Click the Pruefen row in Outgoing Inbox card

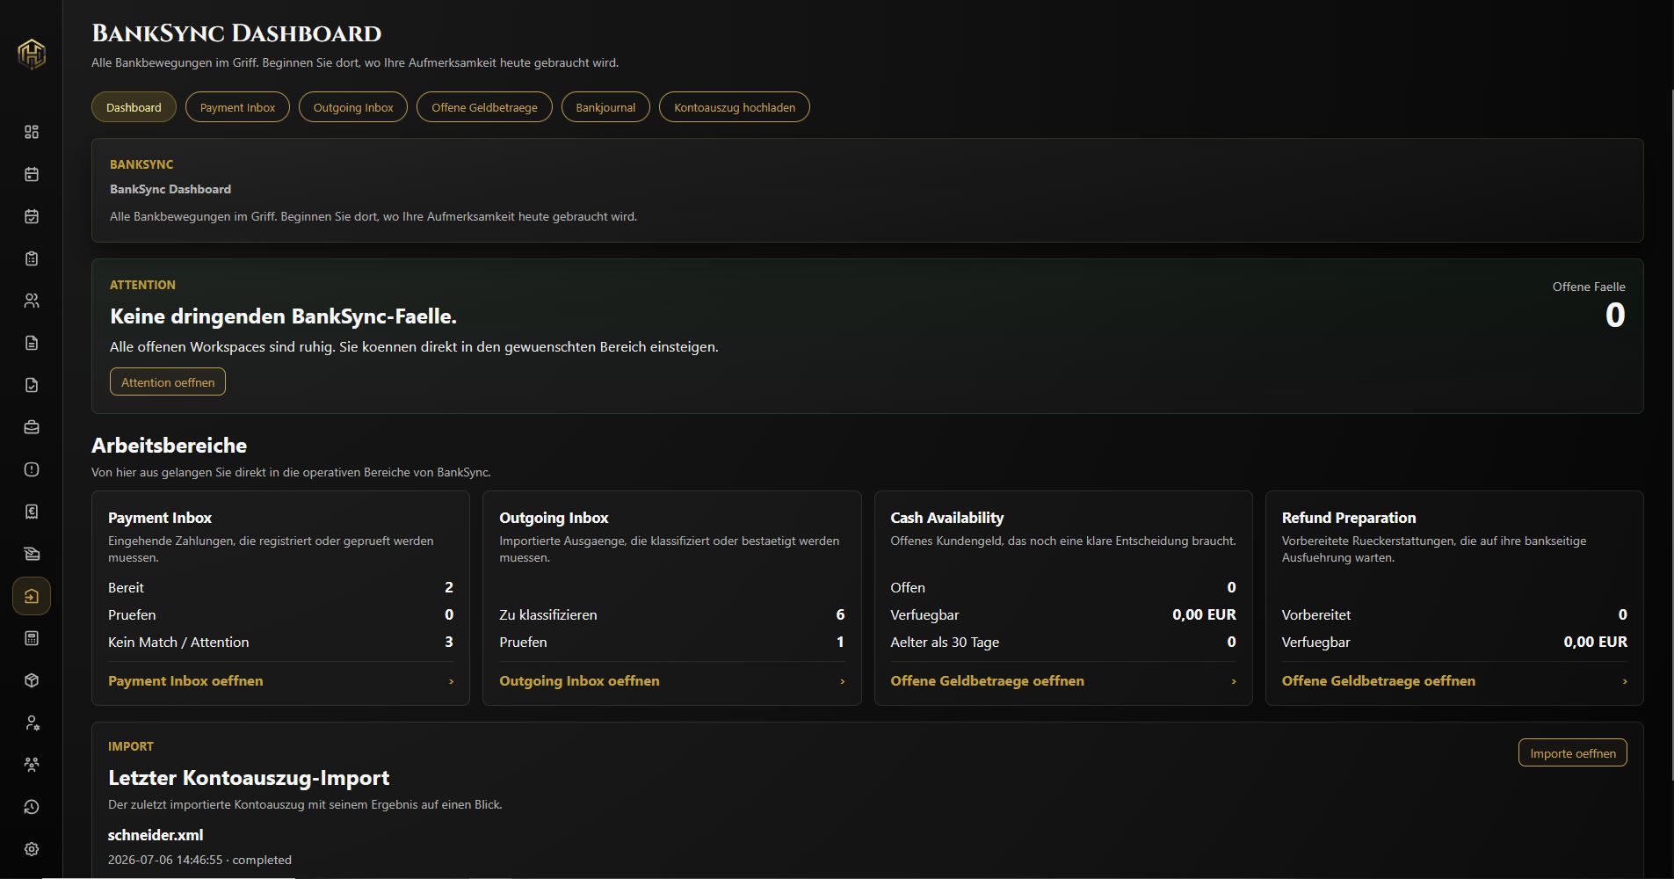click(x=671, y=642)
